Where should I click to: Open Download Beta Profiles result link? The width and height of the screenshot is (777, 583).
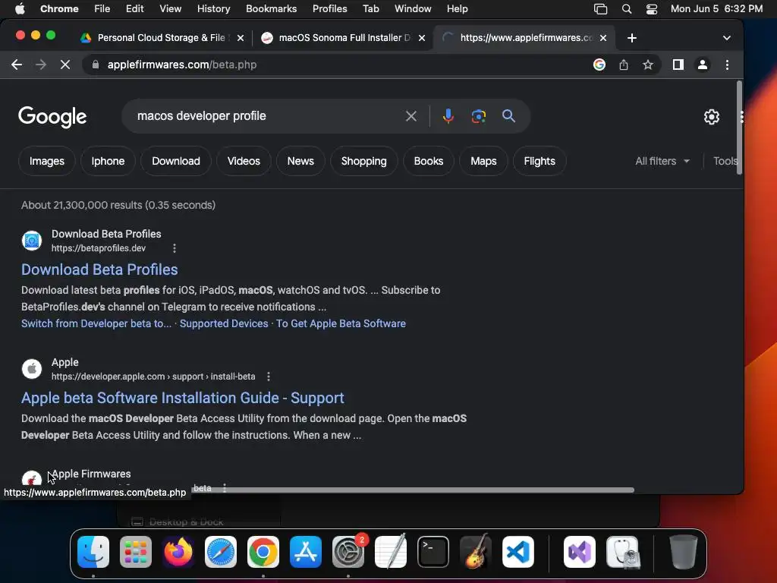(99, 269)
